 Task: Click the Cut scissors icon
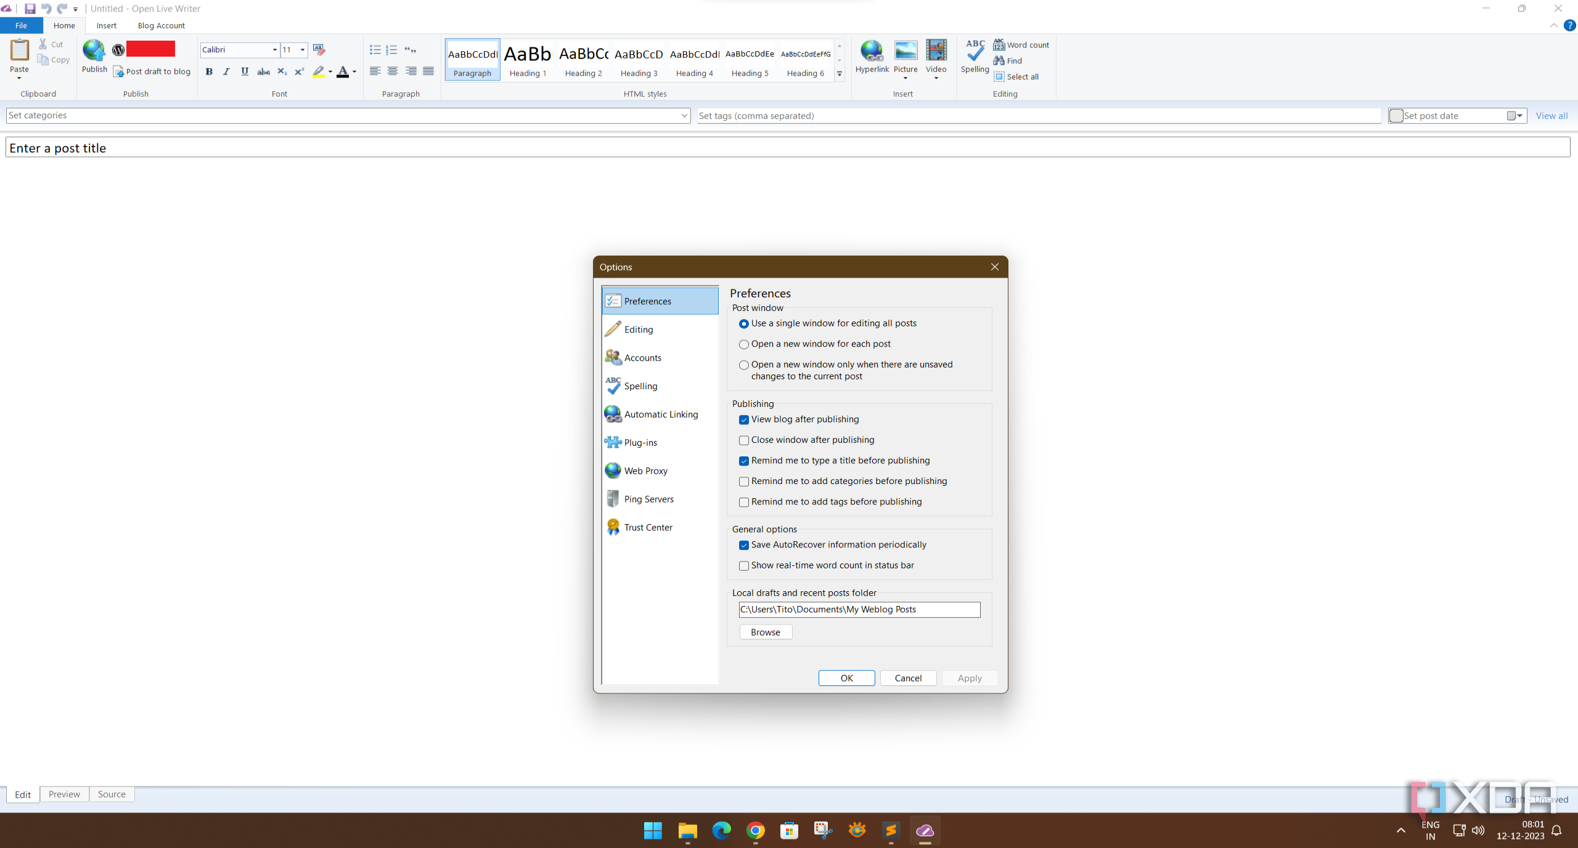pyautogui.click(x=43, y=44)
